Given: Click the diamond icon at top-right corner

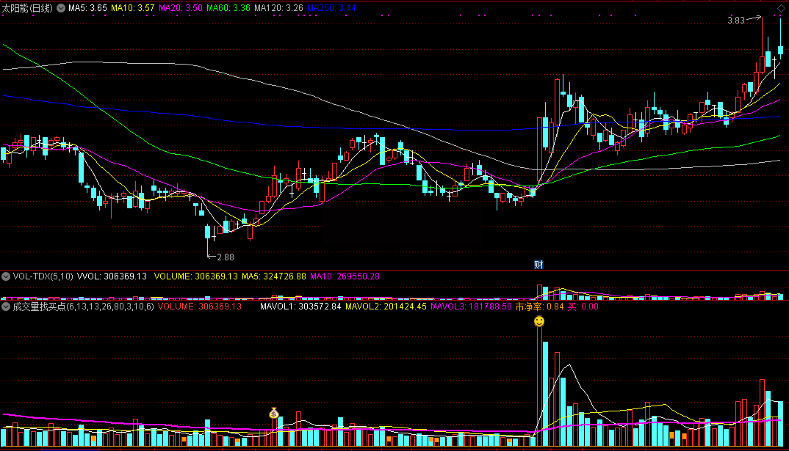Looking at the screenshot, I should pyautogui.click(x=781, y=9).
